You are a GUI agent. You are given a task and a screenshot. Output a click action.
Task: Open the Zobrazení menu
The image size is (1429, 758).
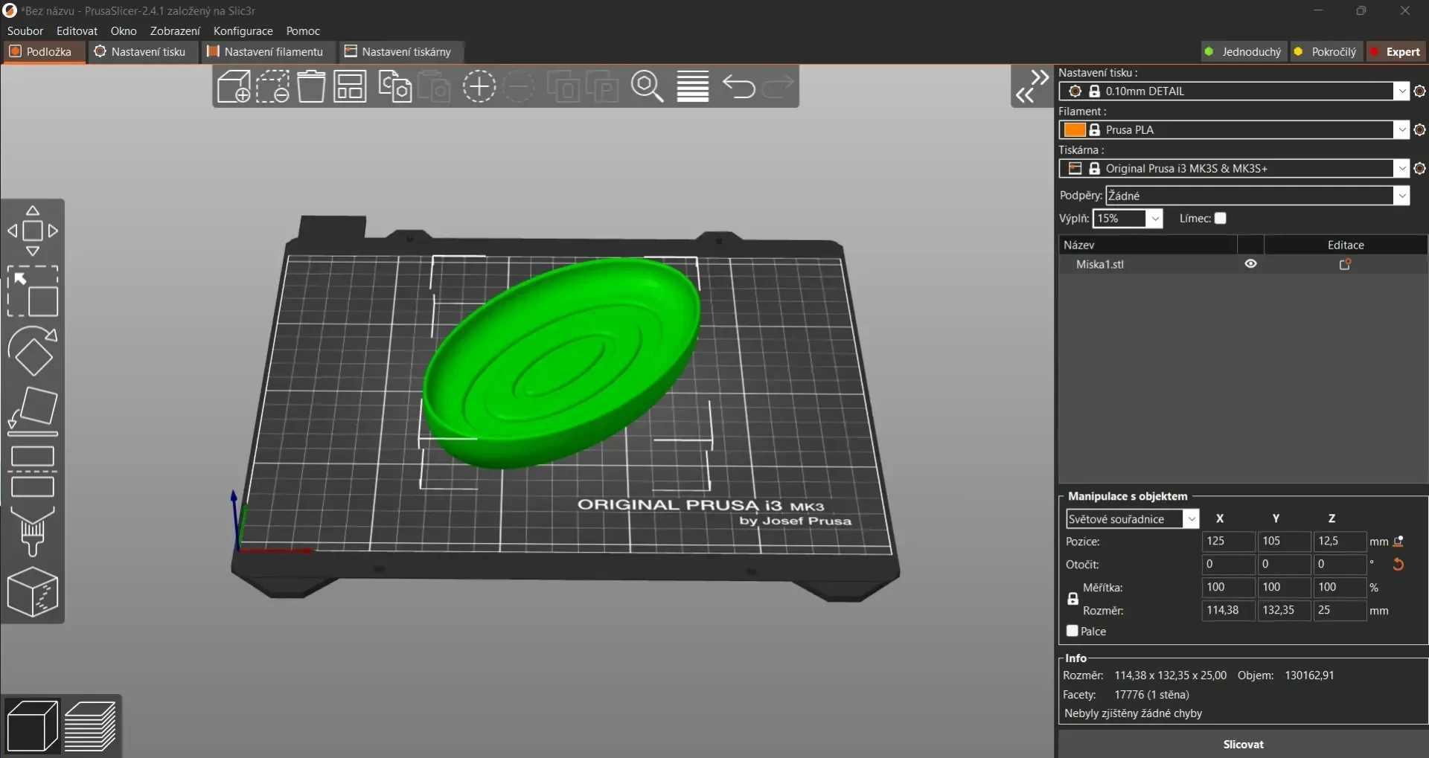(175, 30)
